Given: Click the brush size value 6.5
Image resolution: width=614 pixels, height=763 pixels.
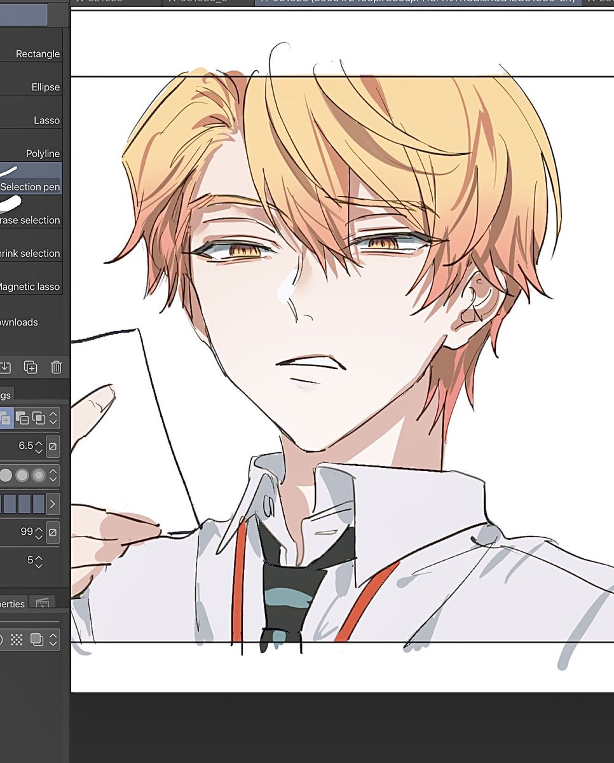Looking at the screenshot, I should pos(25,446).
